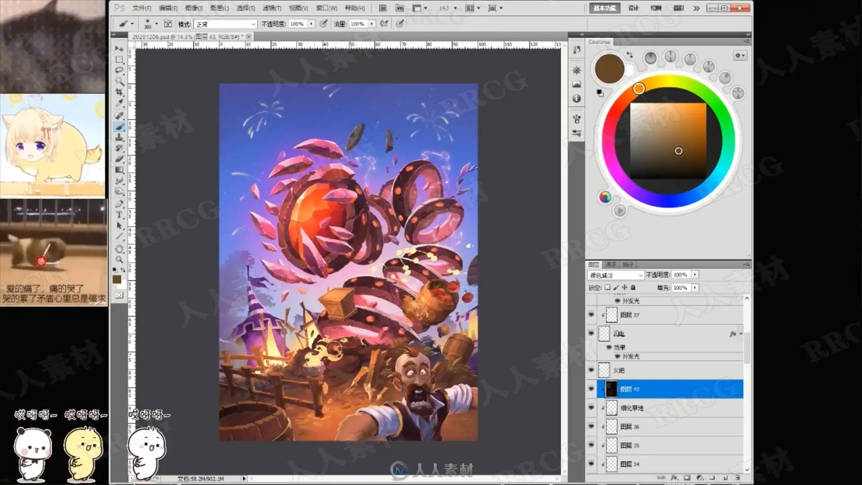Open the brush mode 正常 dropdown
Image resolution: width=862 pixels, height=485 pixels.
(x=226, y=24)
